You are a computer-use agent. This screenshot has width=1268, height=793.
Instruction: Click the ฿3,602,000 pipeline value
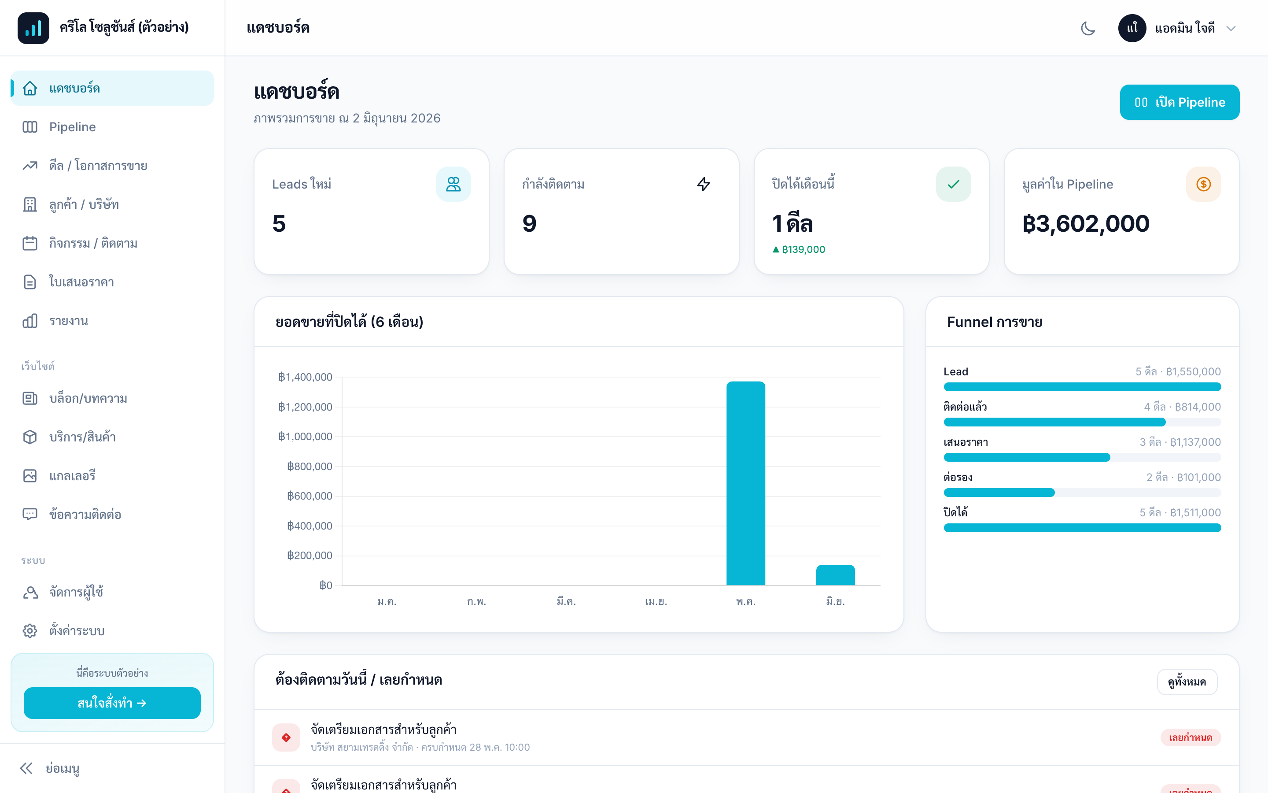(1086, 224)
